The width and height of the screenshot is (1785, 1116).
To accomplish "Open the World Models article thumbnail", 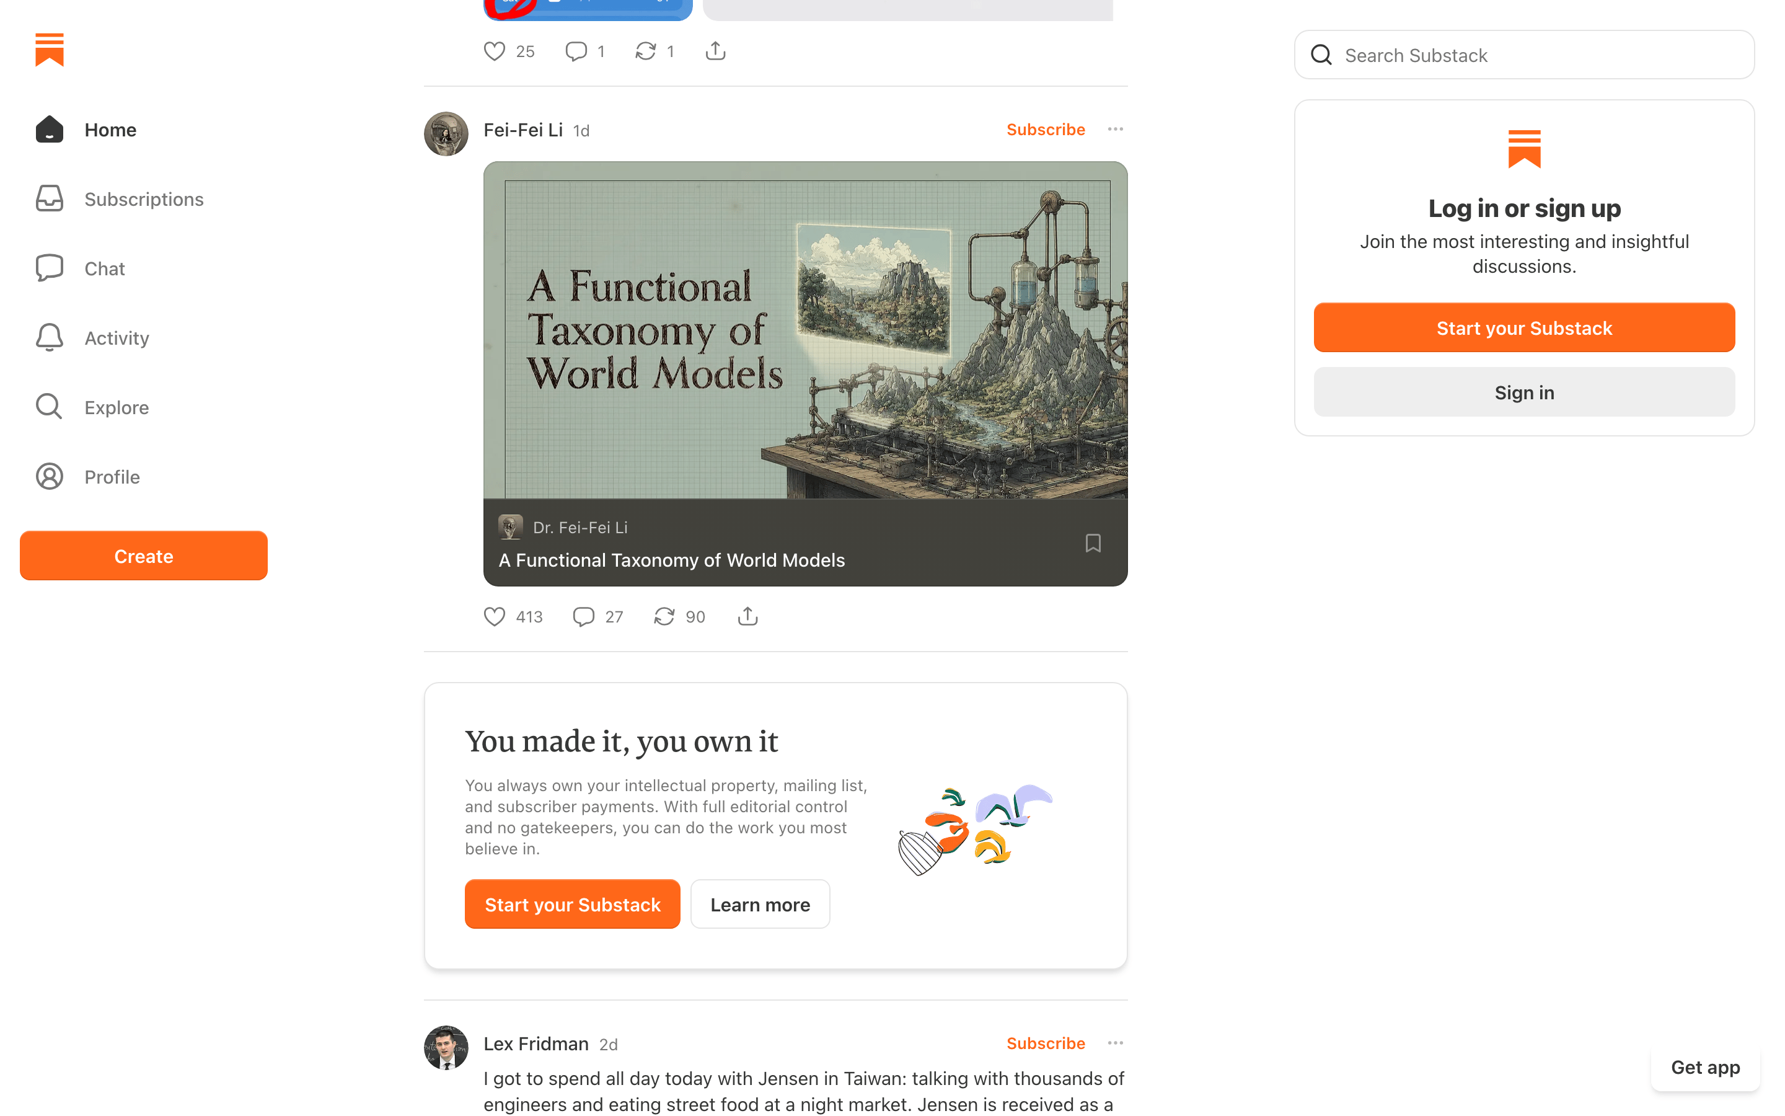I will click(804, 330).
